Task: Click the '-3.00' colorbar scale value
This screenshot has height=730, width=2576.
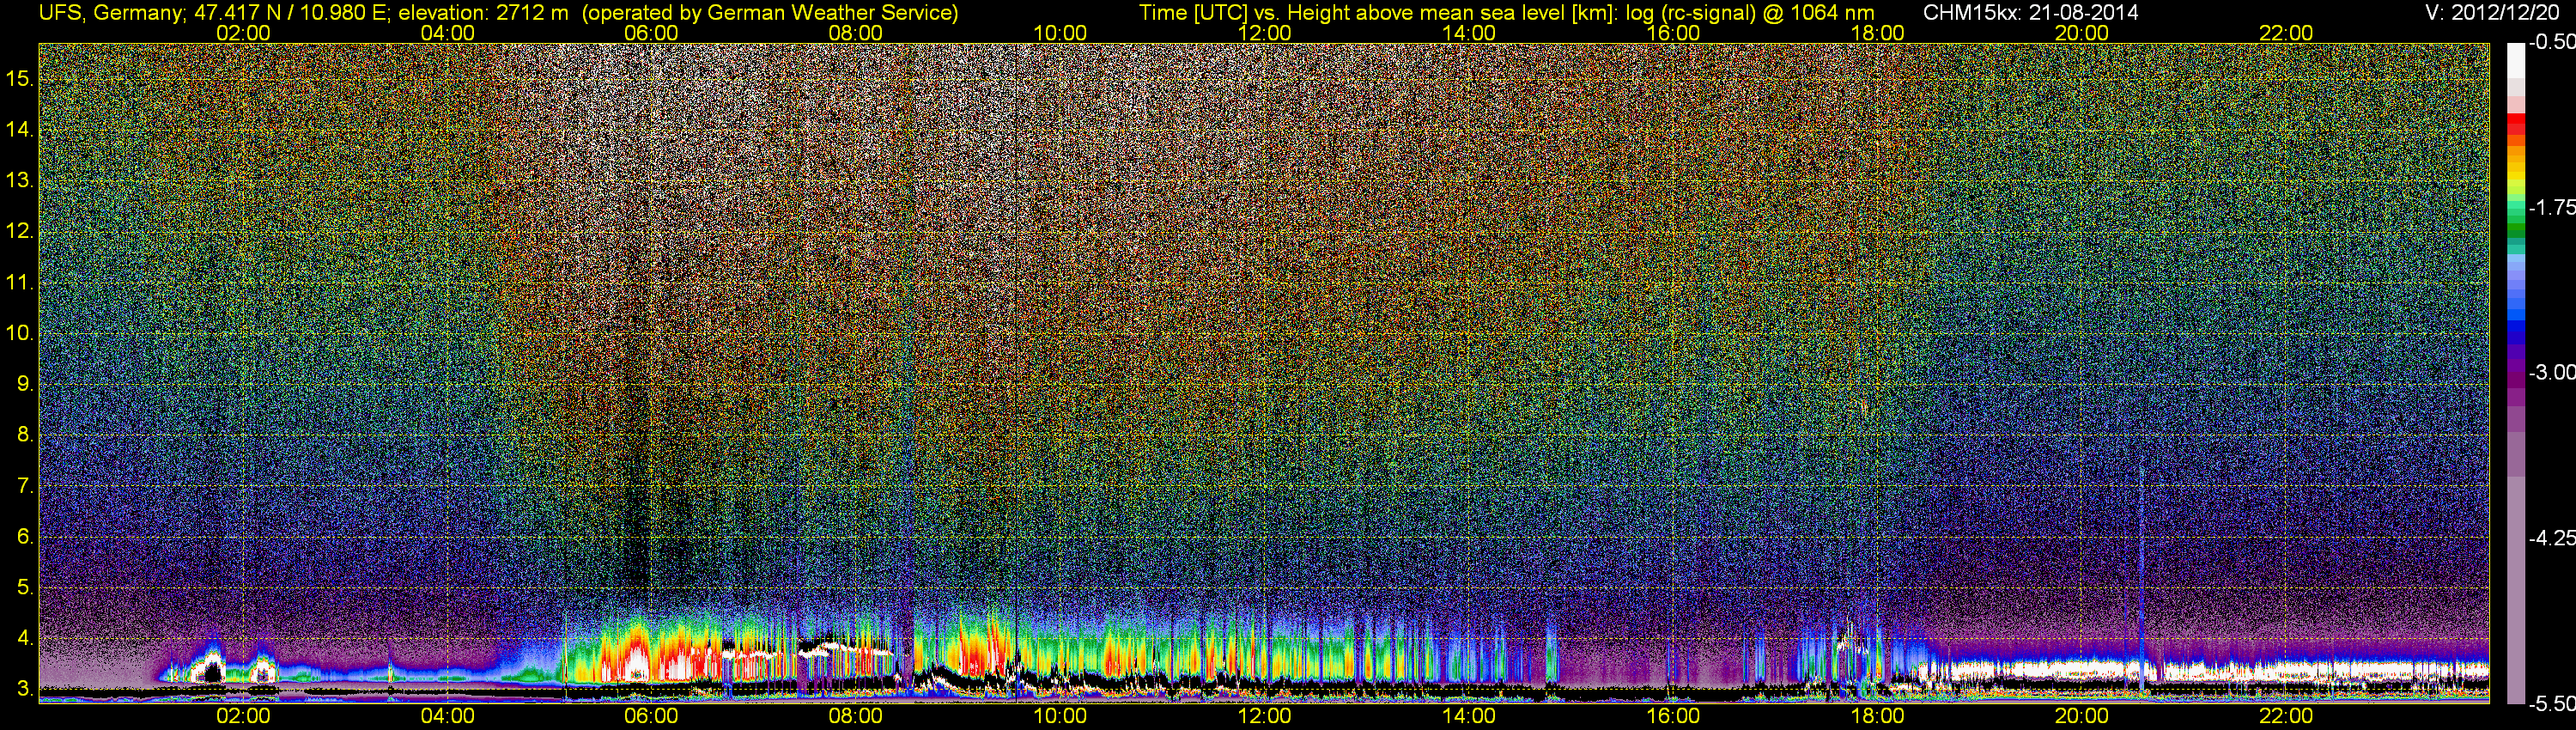Action: click(2551, 372)
